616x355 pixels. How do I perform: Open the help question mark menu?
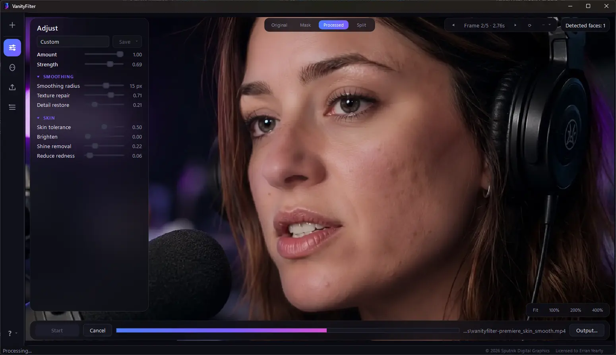pyautogui.click(x=12, y=334)
